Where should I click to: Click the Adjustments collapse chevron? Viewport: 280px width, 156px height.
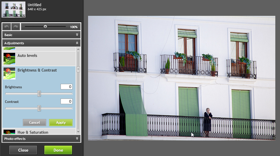[x=77, y=43]
